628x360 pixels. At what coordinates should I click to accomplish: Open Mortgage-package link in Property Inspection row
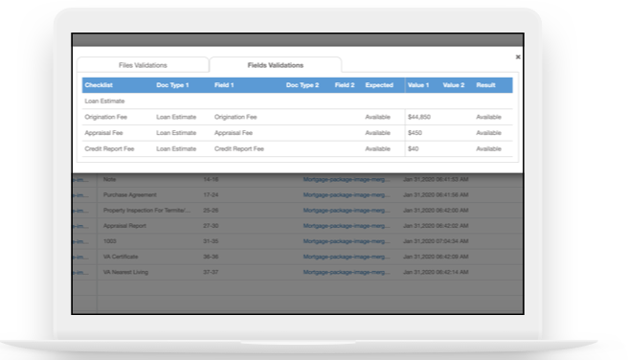(346, 211)
